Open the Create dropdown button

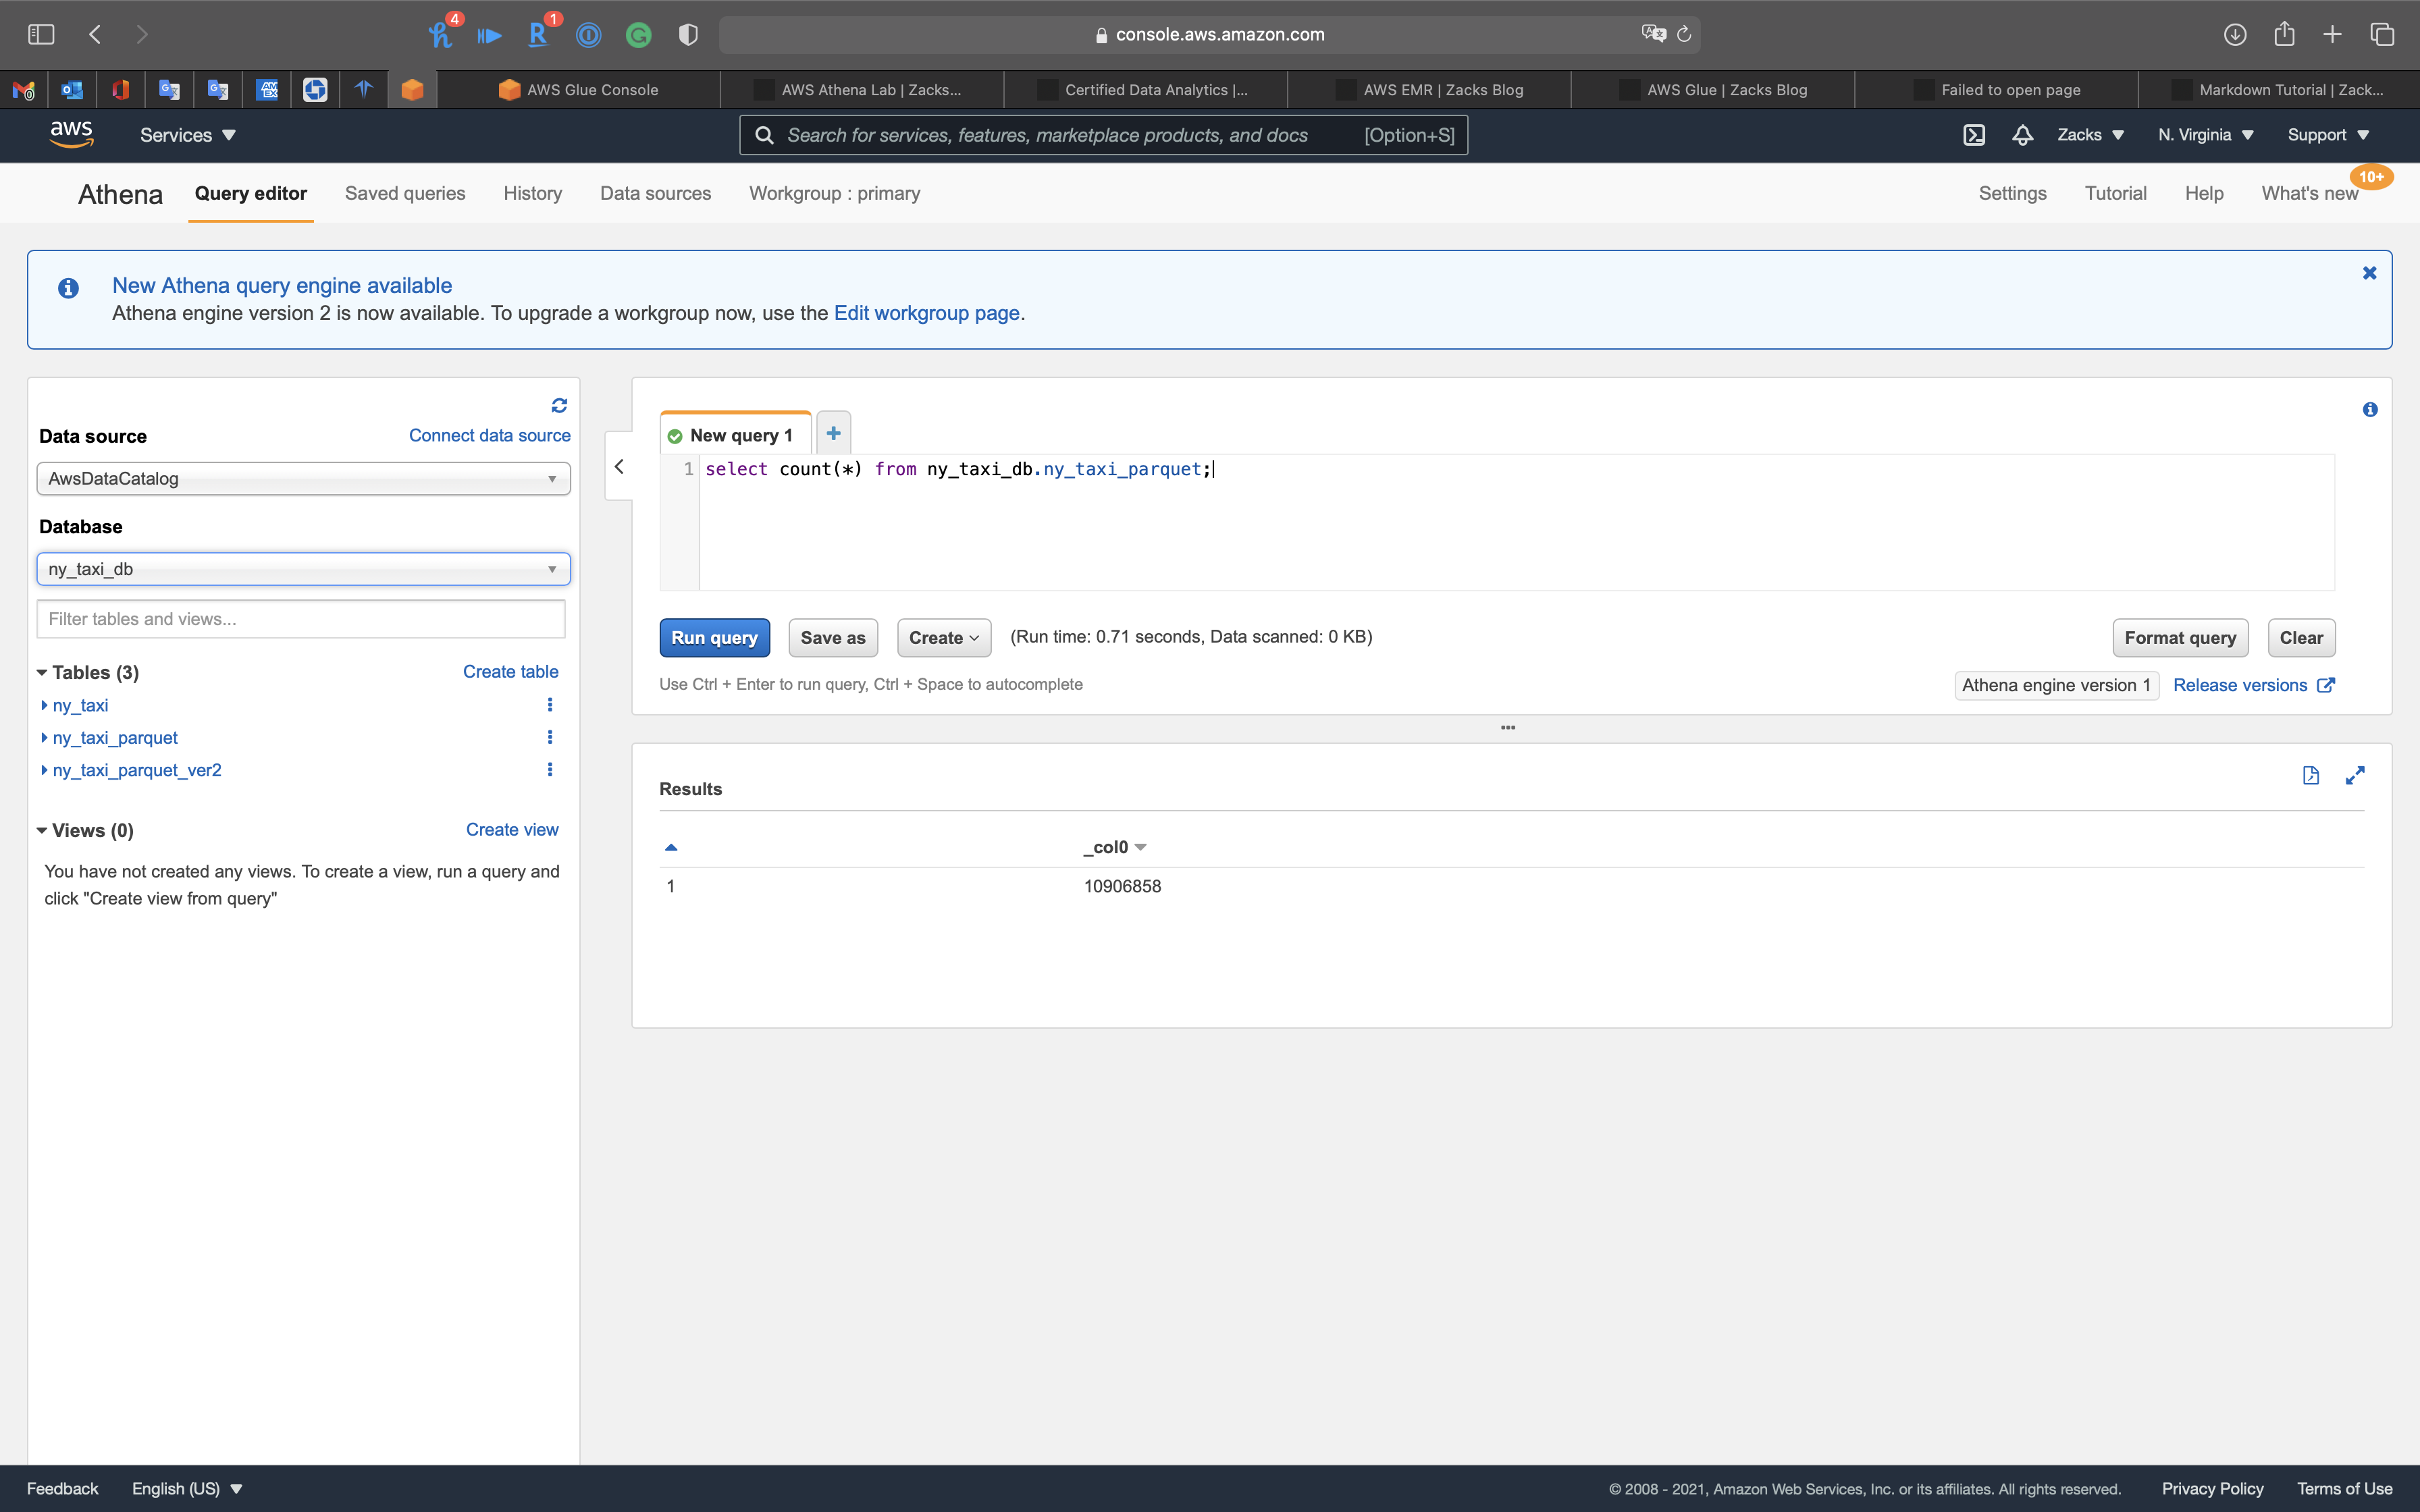943,638
